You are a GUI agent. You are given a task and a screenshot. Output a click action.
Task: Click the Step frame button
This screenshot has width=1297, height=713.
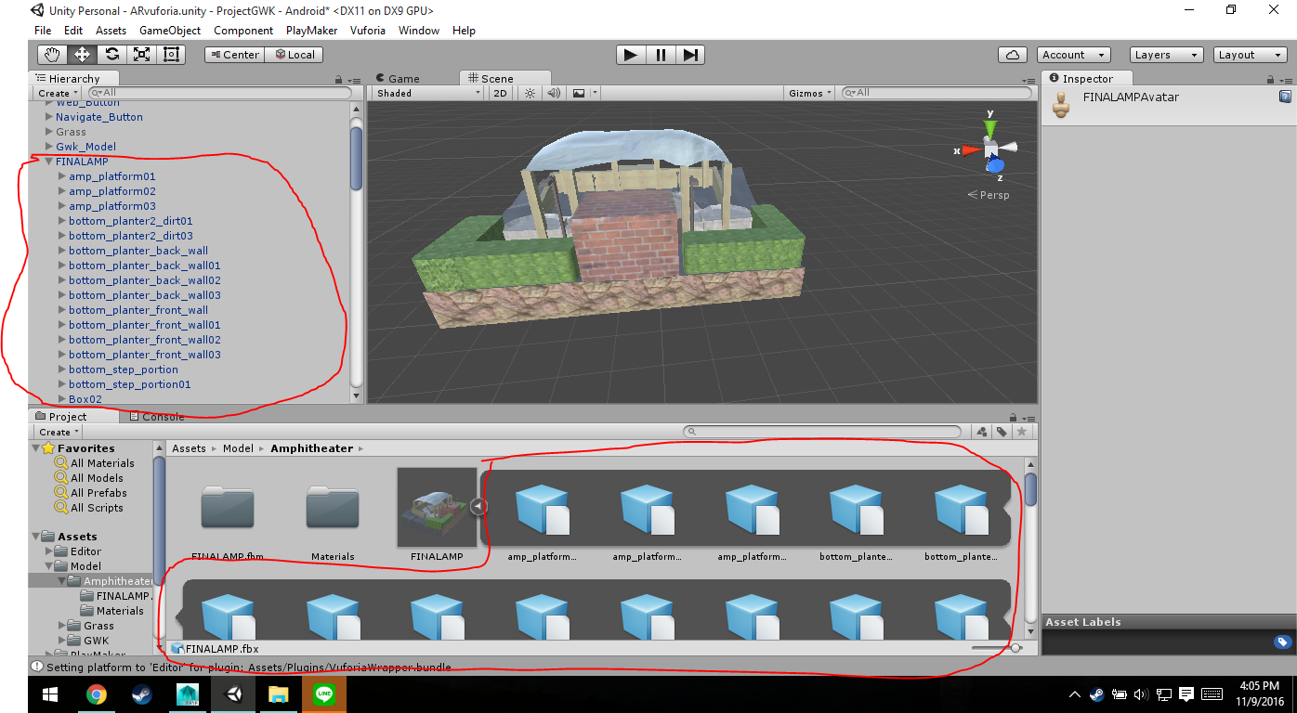(x=690, y=55)
